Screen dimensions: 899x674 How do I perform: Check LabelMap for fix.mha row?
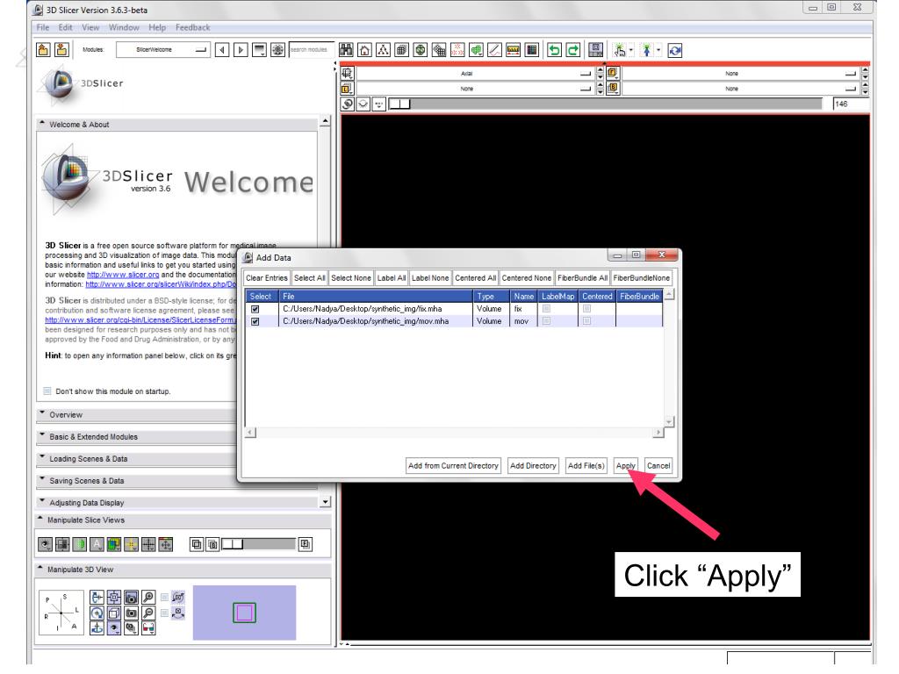click(546, 309)
